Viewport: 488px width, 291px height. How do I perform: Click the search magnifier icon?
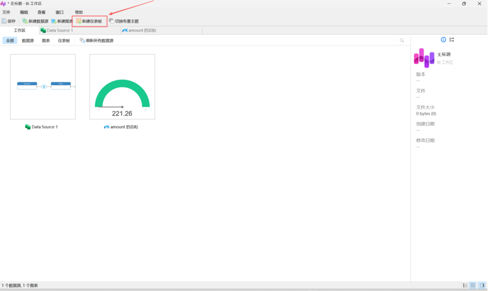[402, 40]
